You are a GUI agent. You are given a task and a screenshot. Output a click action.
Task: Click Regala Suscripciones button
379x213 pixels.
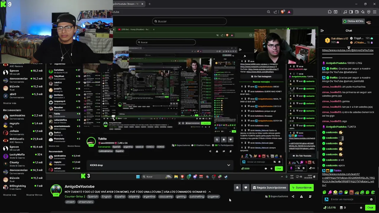(x=269, y=188)
